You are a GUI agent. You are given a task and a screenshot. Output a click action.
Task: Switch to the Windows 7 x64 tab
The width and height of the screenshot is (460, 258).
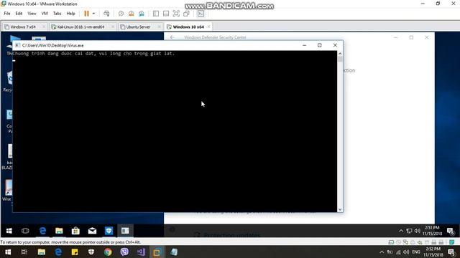pos(24,27)
